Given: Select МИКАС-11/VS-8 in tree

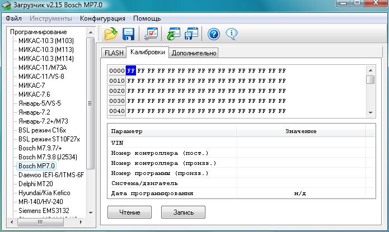Looking at the screenshot, I should (41, 77).
